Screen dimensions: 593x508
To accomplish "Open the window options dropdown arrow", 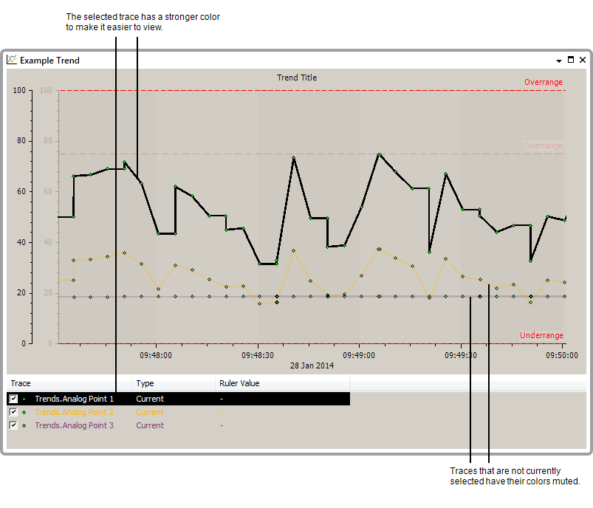I will click(559, 60).
